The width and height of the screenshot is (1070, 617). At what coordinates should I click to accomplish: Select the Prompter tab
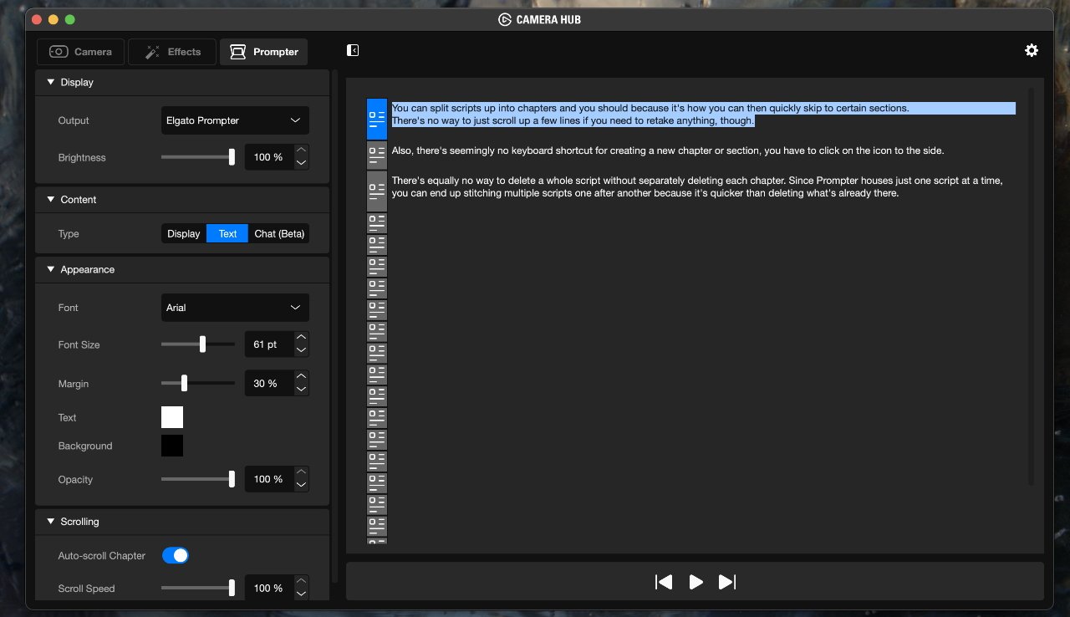pos(264,52)
